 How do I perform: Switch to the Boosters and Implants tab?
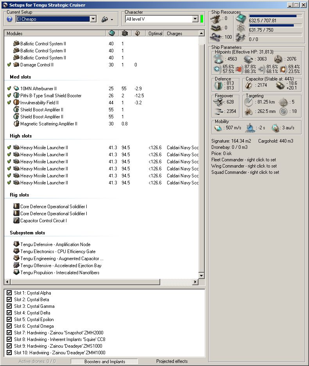pyautogui.click(x=105, y=362)
